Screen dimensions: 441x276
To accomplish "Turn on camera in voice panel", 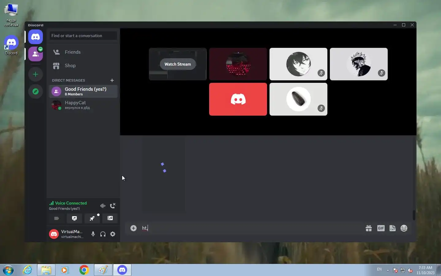I will coord(57,218).
